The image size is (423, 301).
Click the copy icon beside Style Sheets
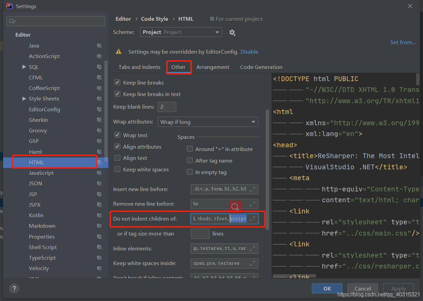[99, 98]
